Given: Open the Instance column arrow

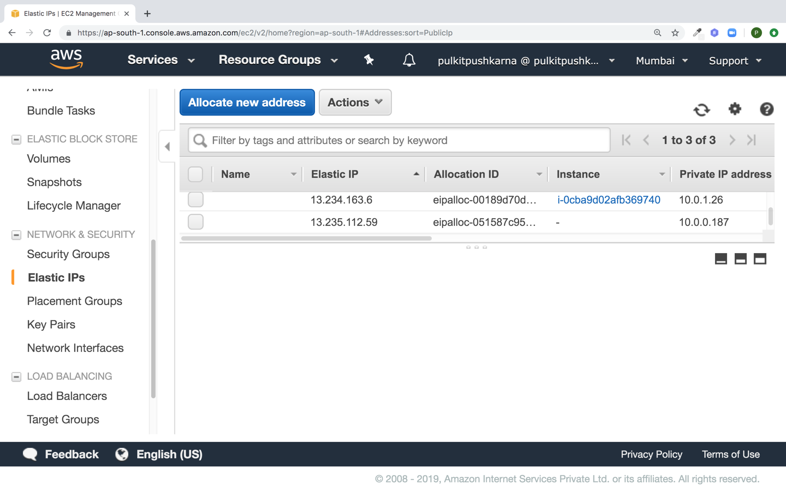Looking at the screenshot, I should 662,175.
